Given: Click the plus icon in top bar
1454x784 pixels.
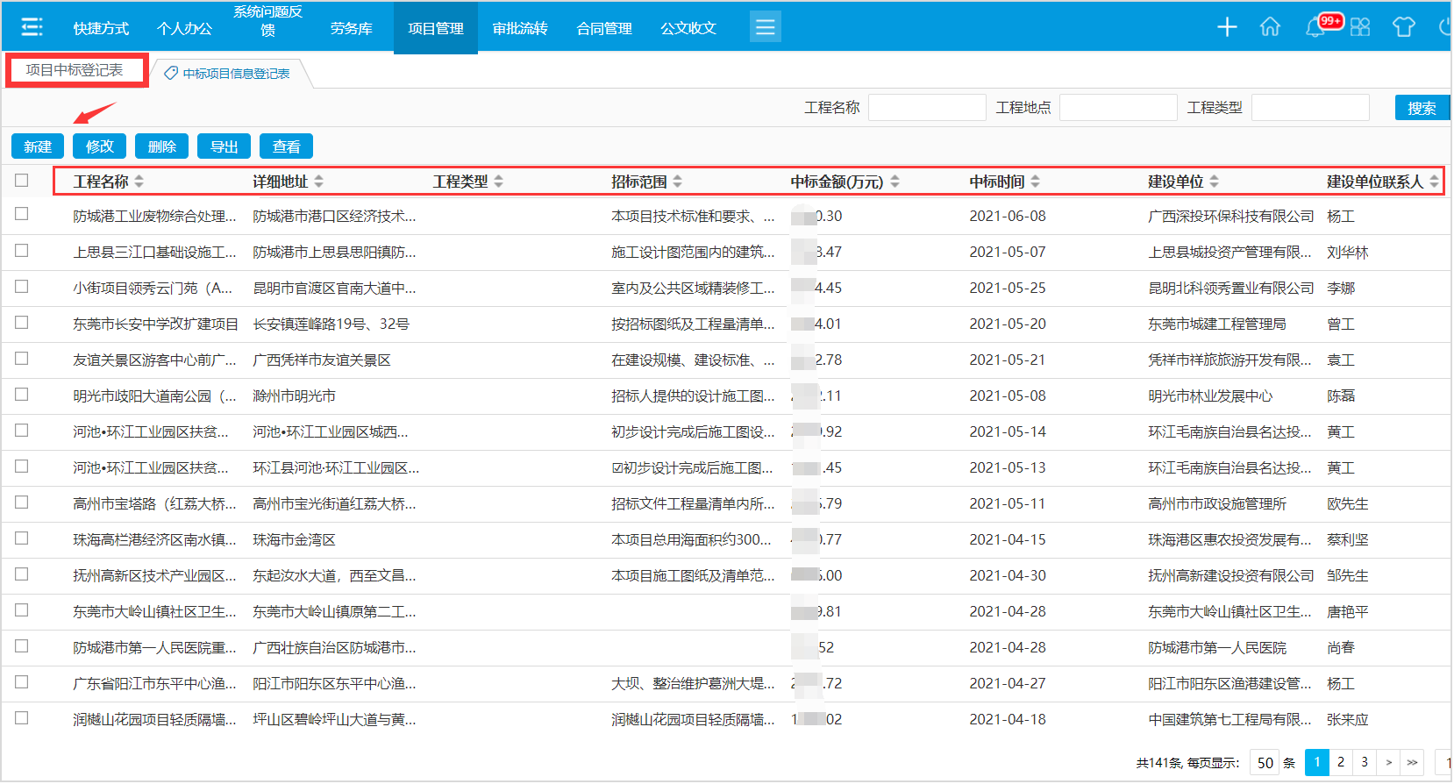Looking at the screenshot, I should [x=1227, y=27].
